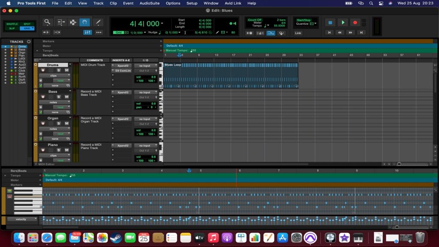Click the Link button in the transport

click(x=298, y=33)
